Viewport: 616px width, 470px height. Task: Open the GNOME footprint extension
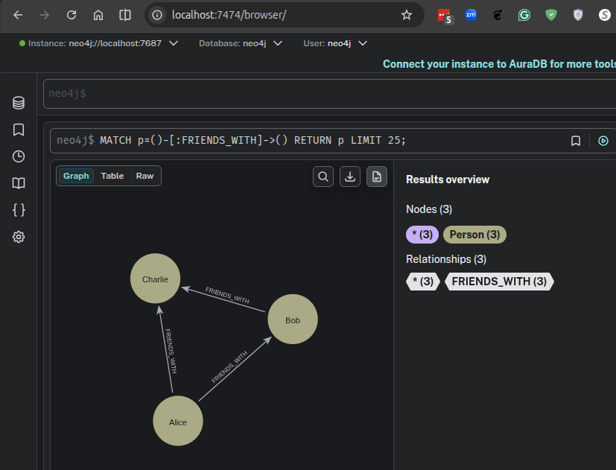[x=498, y=15]
